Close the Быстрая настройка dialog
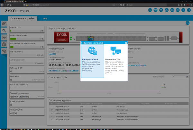The width and height of the screenshot is (193, 130). coord(126,42)
